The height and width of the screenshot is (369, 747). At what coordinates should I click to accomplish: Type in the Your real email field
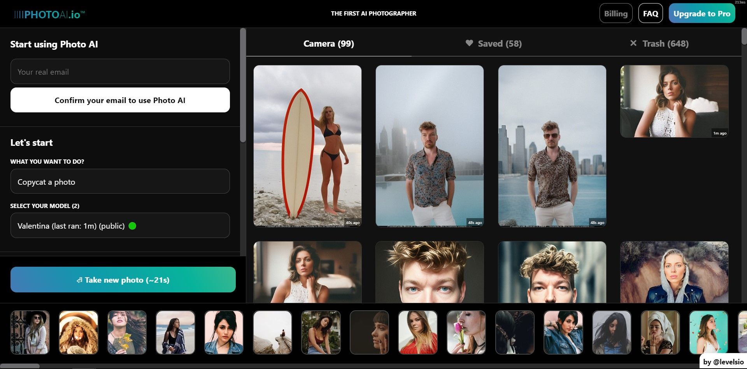click(120, 72)
